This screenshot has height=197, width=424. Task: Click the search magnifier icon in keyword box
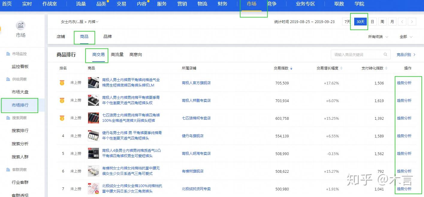[385, 54]
